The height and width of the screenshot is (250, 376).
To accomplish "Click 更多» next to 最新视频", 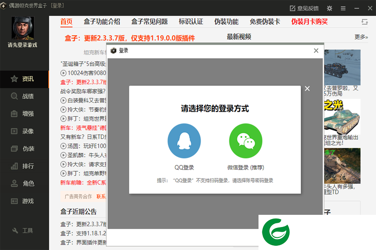I will coord(361,37).
